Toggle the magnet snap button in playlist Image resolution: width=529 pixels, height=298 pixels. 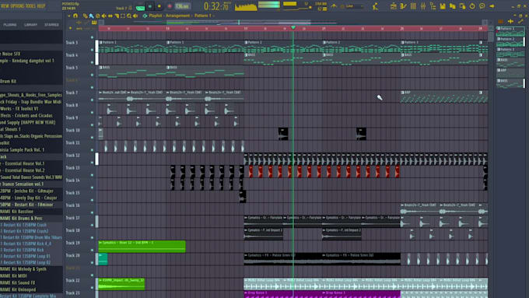pyautogui.click(x=75, y=16)
